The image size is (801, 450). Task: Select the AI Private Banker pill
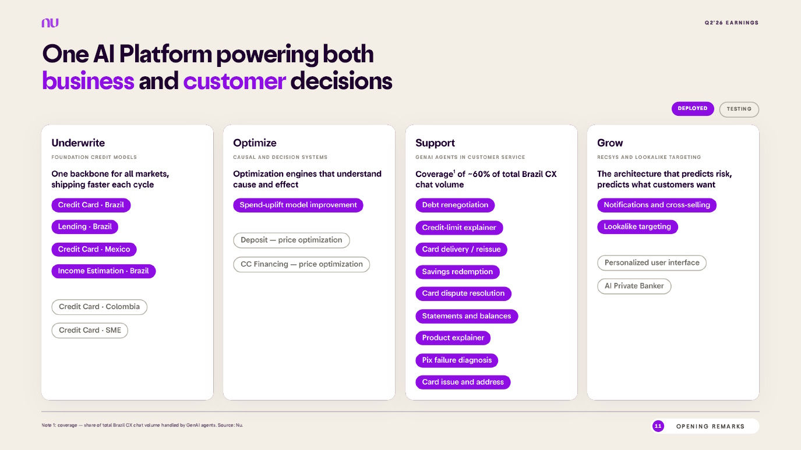[634, 286]
